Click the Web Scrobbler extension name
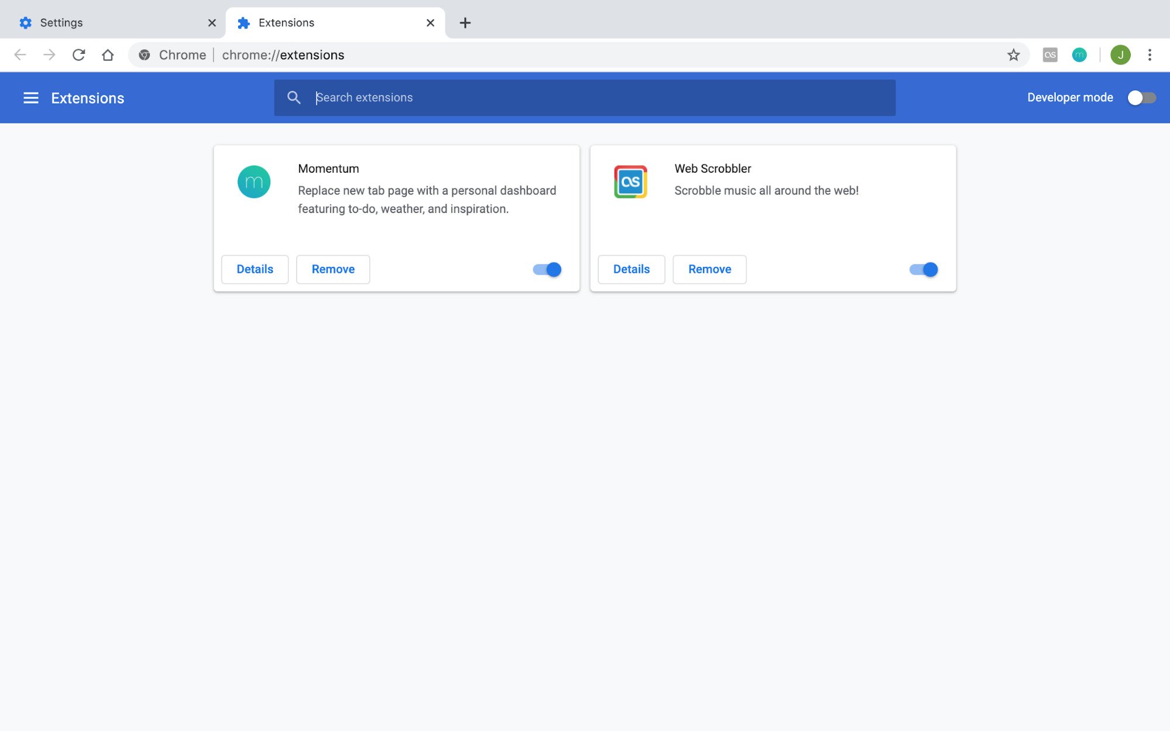Image resolution: width=1170 pixels, height=731 pixels. 712,169
